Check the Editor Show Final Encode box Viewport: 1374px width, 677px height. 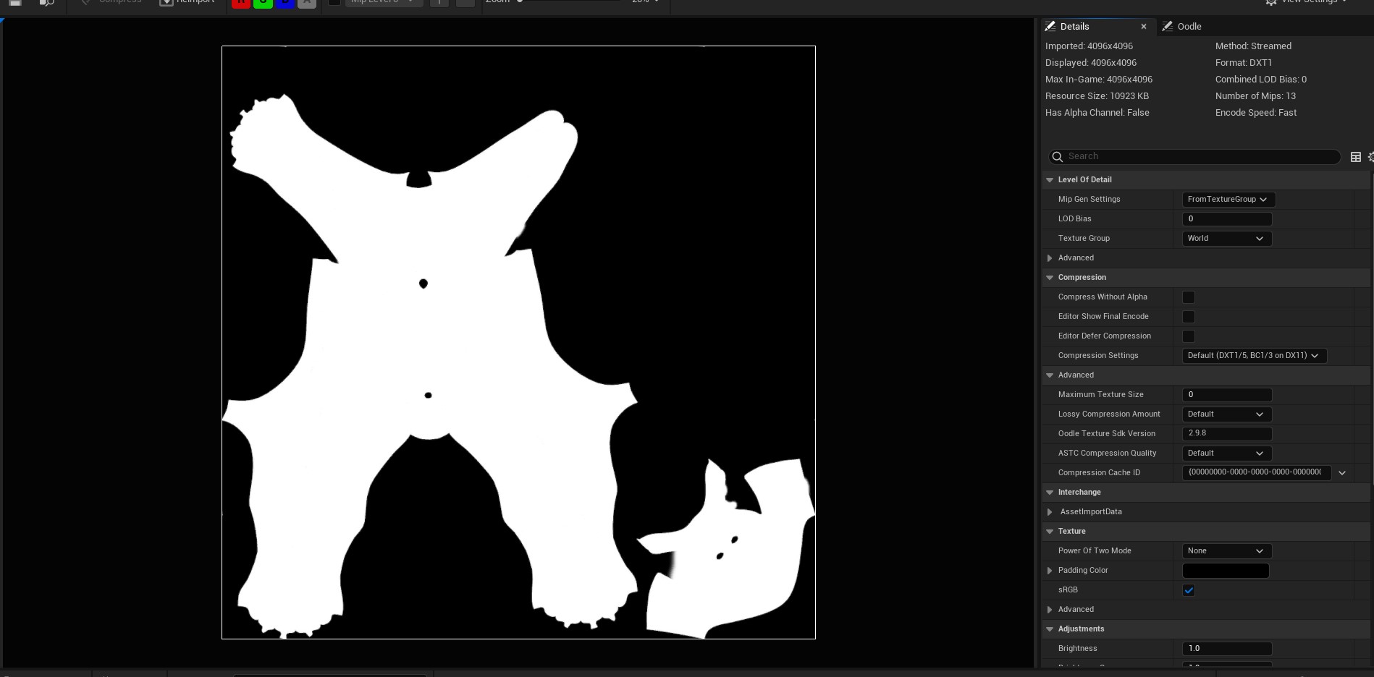pyautogui.click(x=1189, y=317)
